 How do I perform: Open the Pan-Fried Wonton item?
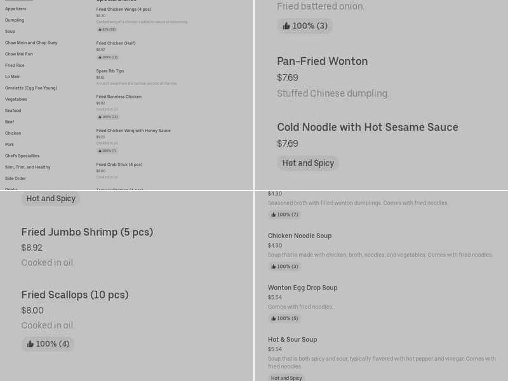coord(322,62)
